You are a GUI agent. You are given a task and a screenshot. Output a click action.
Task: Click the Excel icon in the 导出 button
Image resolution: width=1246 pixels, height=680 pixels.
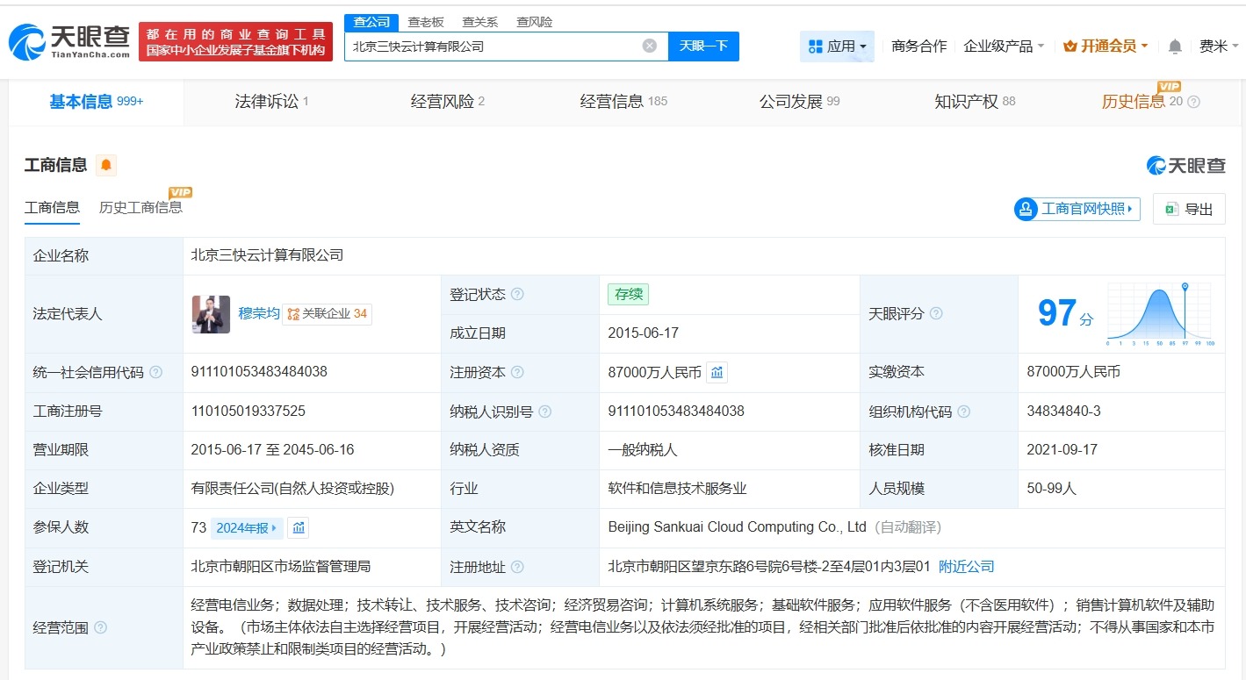1170,209
